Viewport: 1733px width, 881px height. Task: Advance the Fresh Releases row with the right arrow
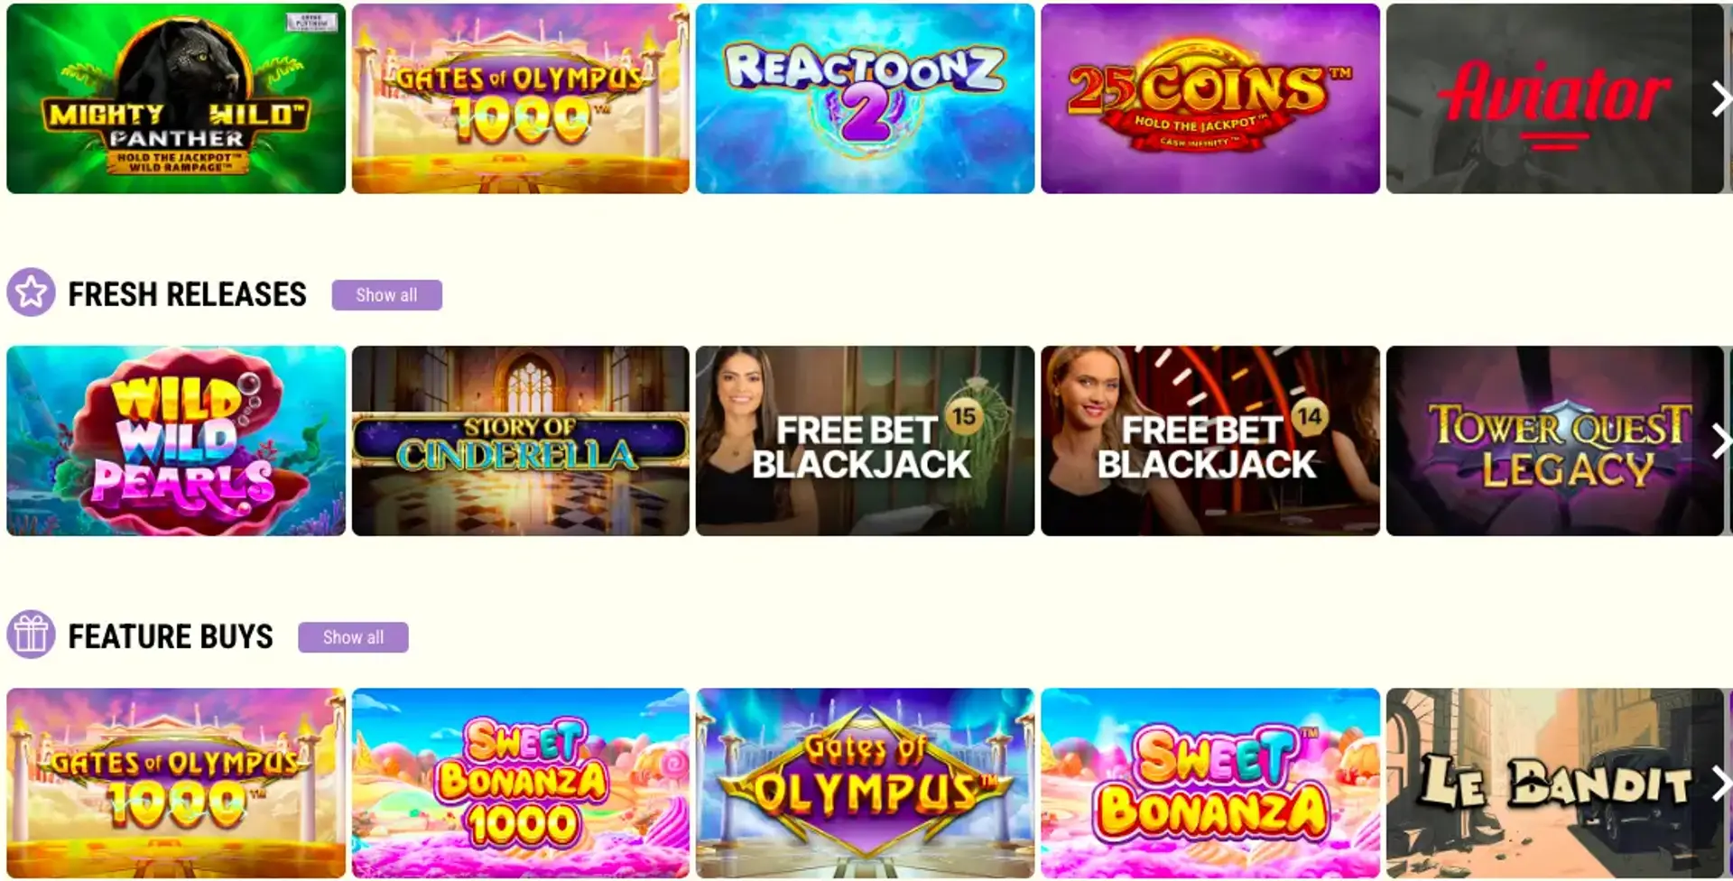point(1719,441)
